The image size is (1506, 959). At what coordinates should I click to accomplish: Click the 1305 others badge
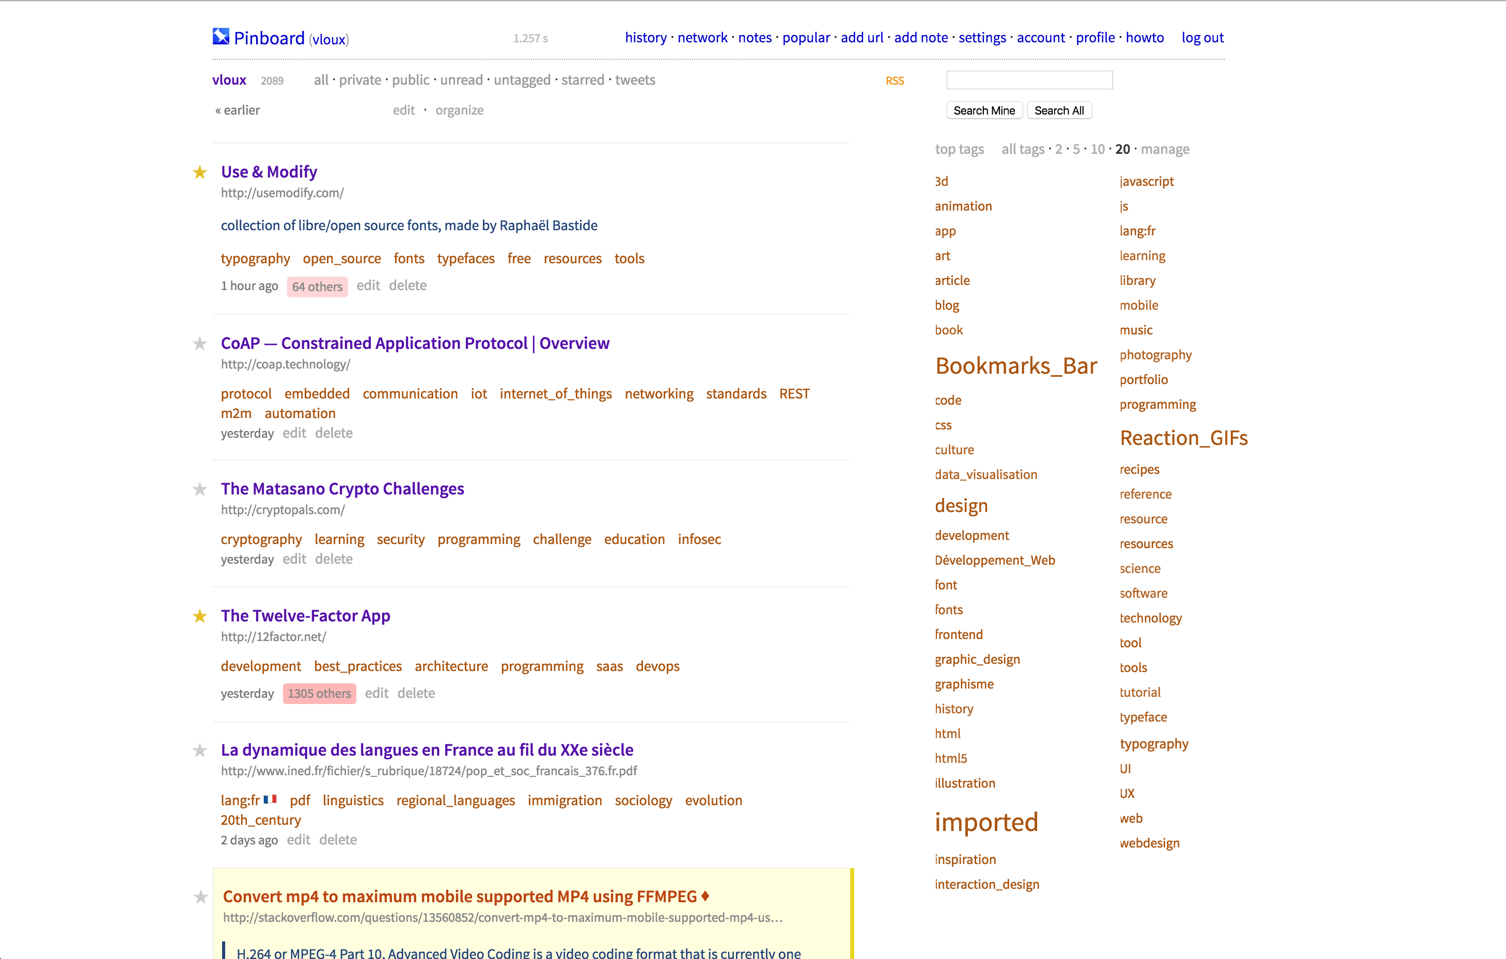coord(319,693)
